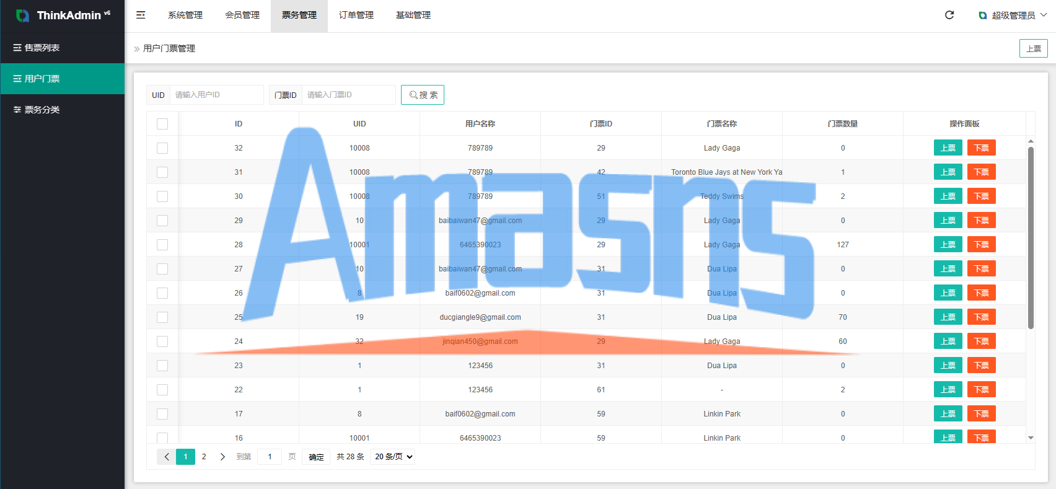Tick the checkbox for row ID 22
The height and width of the screenshot is (489, 1056).
(x=162, y=390)
